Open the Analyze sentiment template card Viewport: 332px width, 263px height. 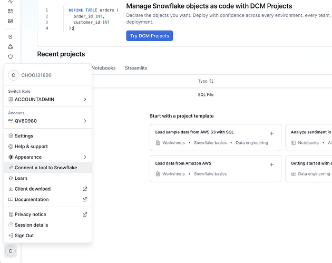point(309,138)
